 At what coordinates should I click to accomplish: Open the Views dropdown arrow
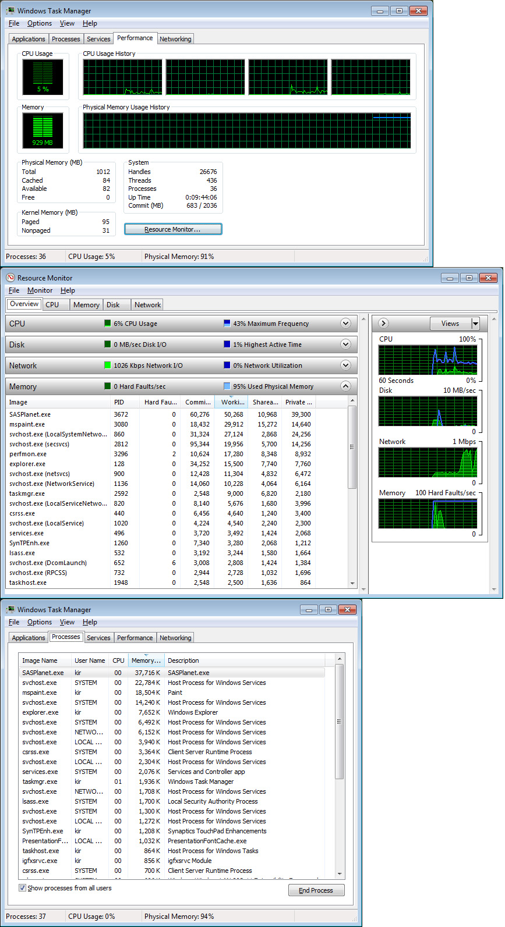[475, 324]
